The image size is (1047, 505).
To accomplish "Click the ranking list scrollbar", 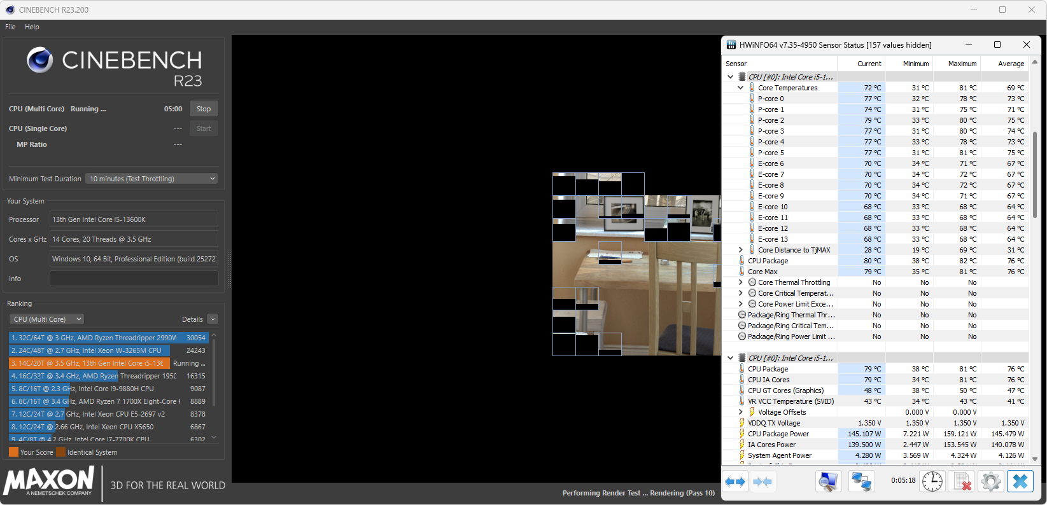I will (x=214, y=372).
